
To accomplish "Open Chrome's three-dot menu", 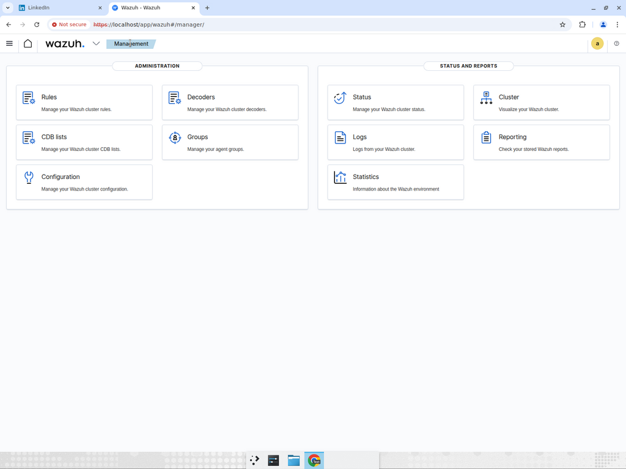I will pyautogui.click(x=617, y=24).
